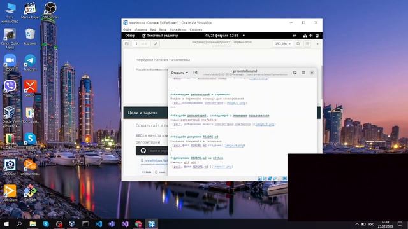Open ACDSee desktop shortcut
408x229 pixels.
(10, 167)
